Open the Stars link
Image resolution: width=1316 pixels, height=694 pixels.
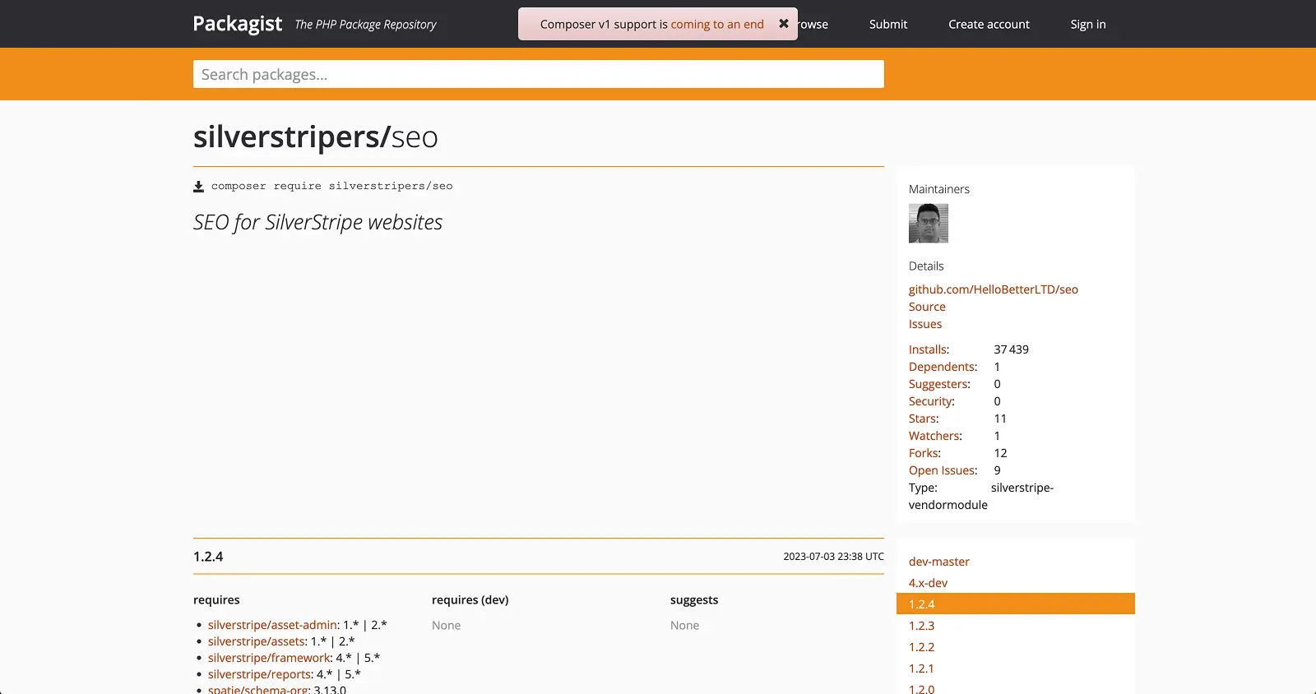[x=924, y=419]
